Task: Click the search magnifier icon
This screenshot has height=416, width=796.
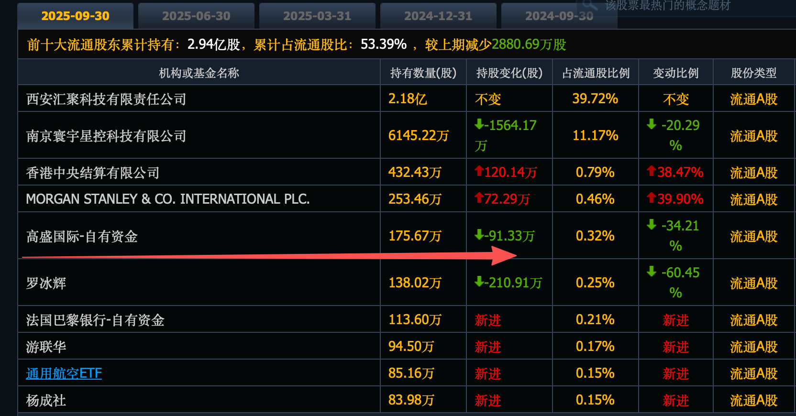Action: [590, 5]
